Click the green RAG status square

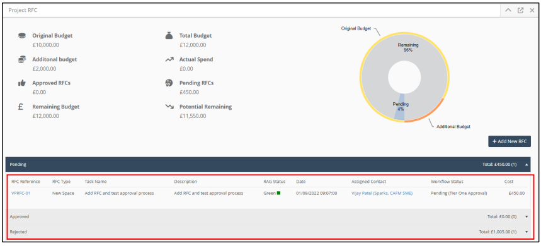click(278, 193)
